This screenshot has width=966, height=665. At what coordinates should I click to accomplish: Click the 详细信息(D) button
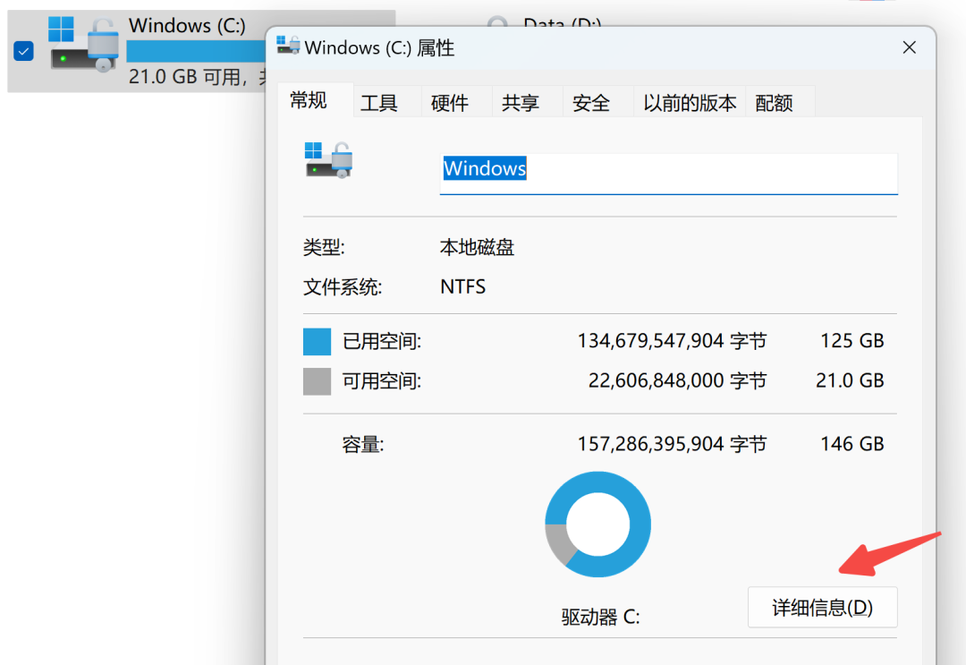point(823,608)
